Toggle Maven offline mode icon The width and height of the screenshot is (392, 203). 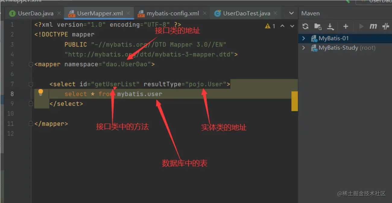click(386, 27)
